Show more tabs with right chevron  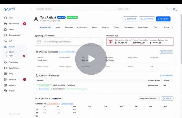click(x=173, y=27)
